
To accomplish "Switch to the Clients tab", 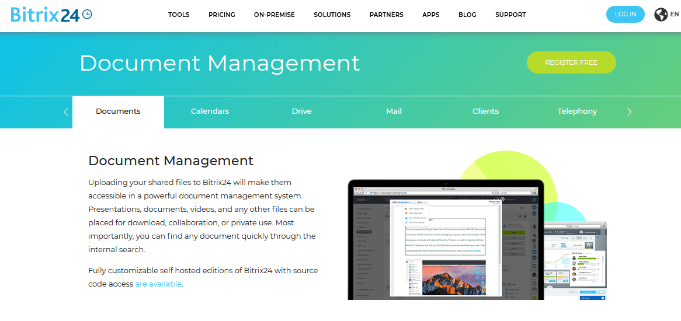I will (485, 112).
